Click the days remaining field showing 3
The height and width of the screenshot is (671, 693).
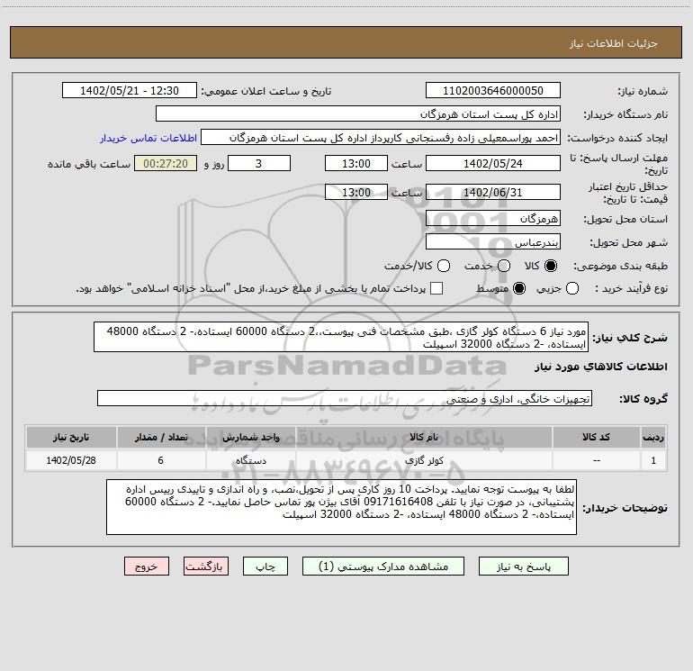click(x=259, y=163)
